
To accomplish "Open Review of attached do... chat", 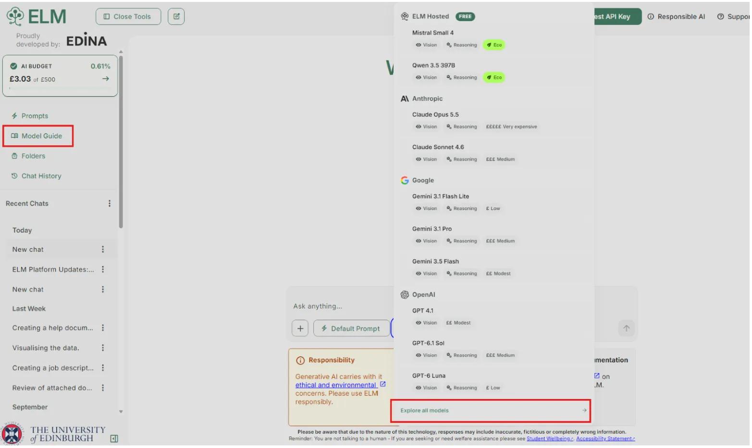I will (x=52, y=388).
